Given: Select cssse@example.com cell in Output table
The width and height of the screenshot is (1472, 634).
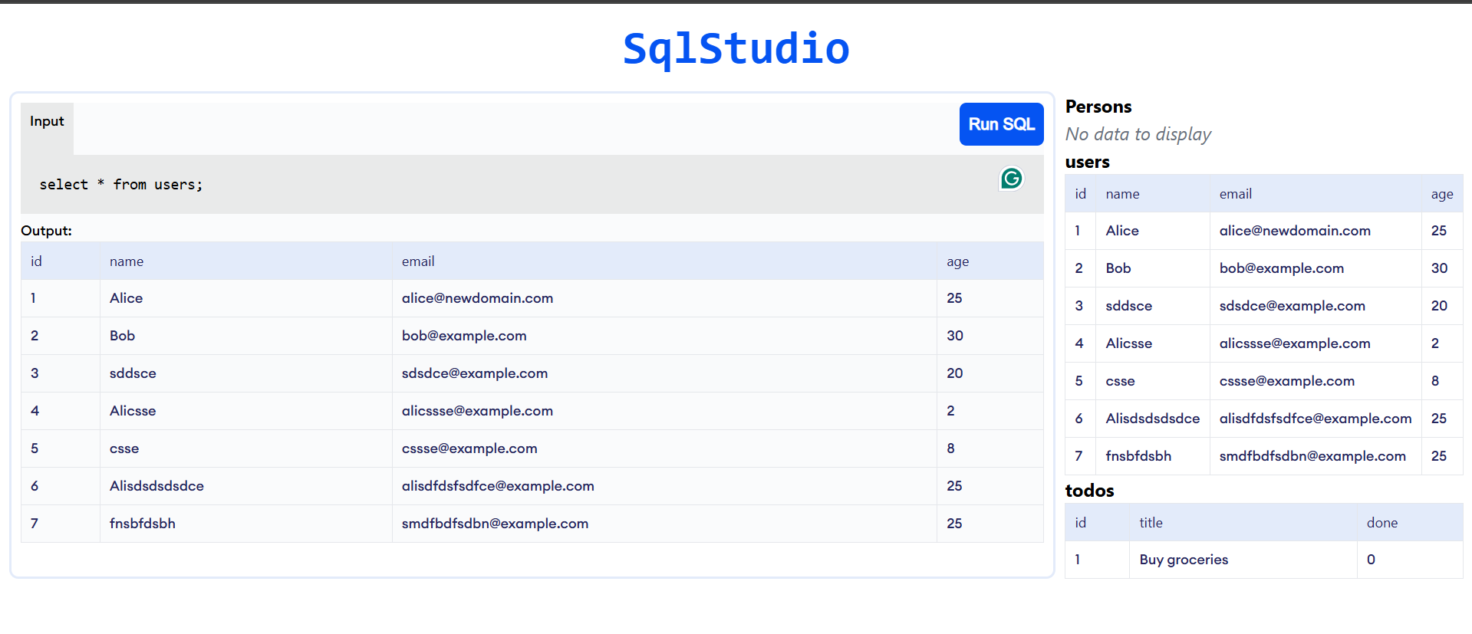Looking at the screenshot, I should pos(664,448).
